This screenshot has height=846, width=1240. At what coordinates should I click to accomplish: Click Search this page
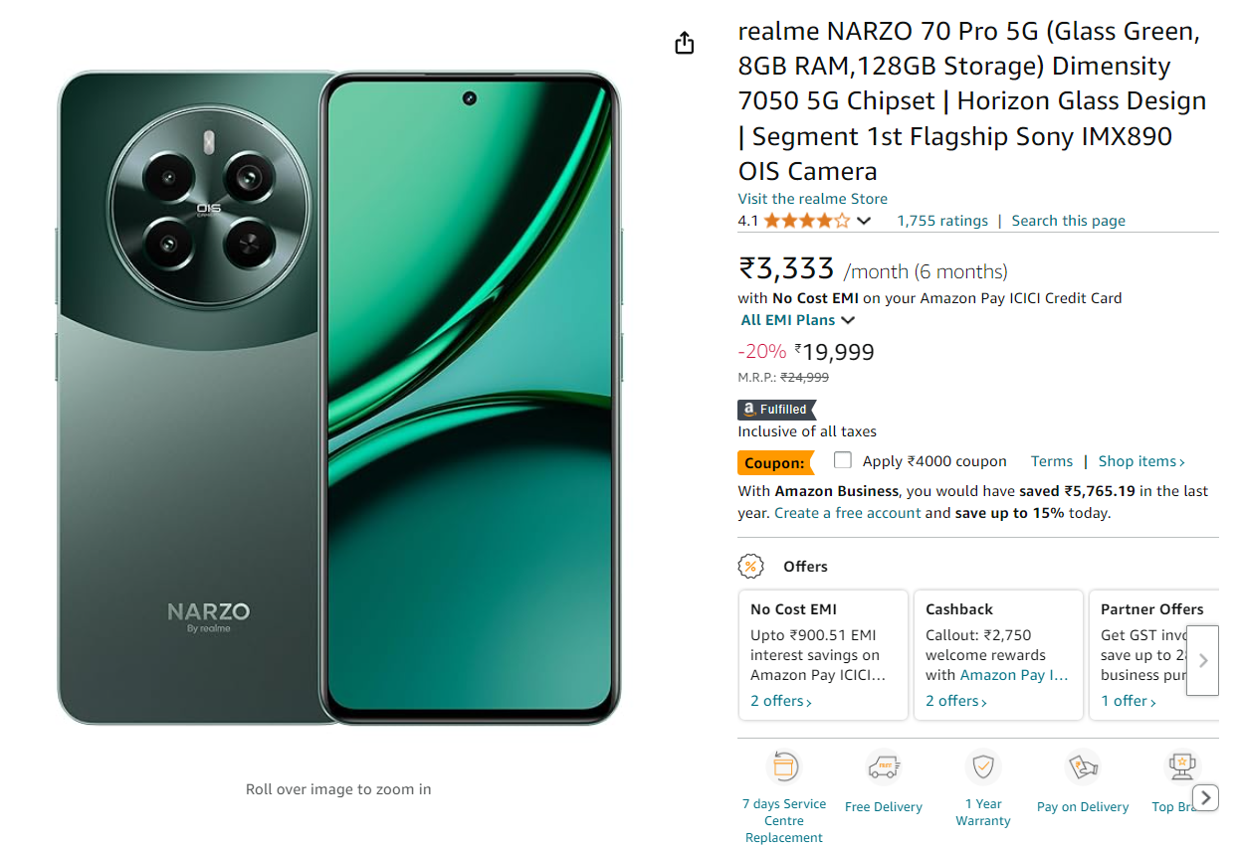1068,220
